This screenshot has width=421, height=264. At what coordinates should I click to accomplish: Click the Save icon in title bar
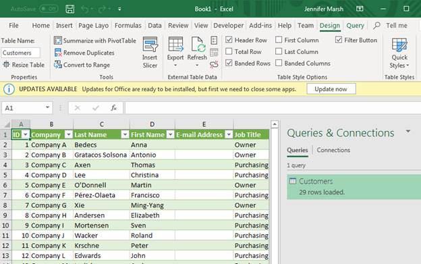[x=69, y=9]
